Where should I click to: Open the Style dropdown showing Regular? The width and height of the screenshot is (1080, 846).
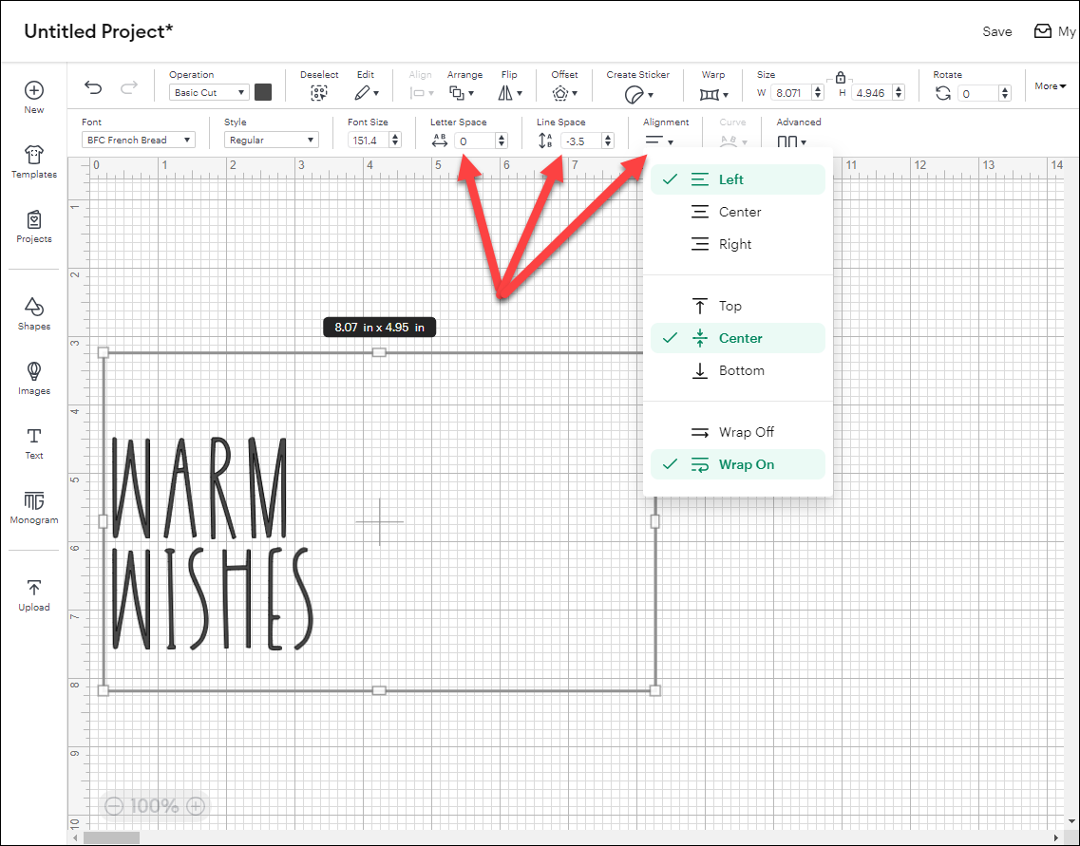click(x=272, y=141)
